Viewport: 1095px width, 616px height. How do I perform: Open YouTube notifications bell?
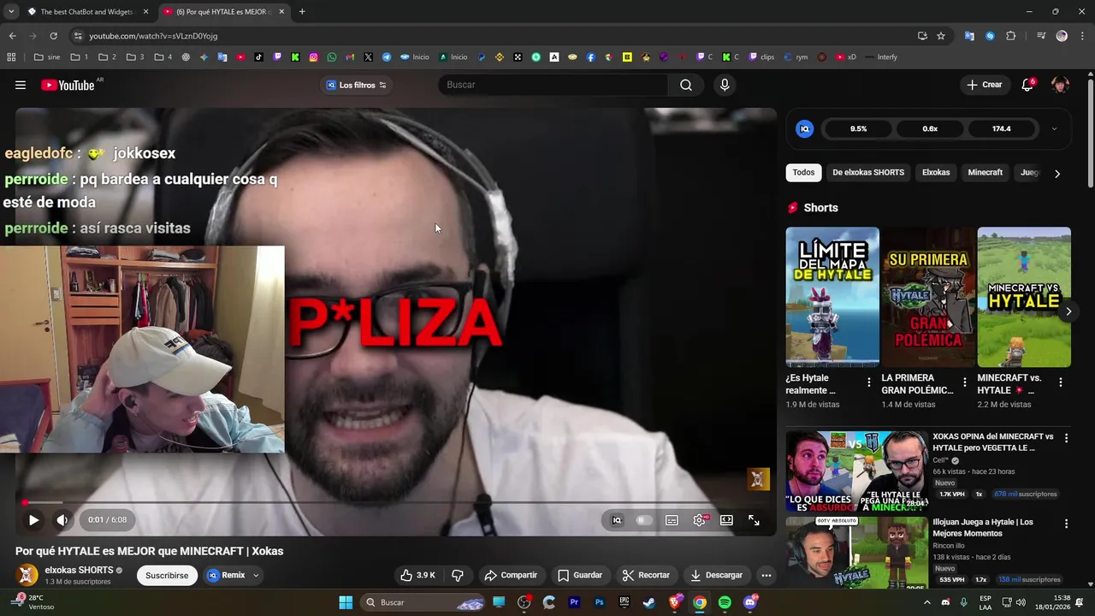[1028, 85]
